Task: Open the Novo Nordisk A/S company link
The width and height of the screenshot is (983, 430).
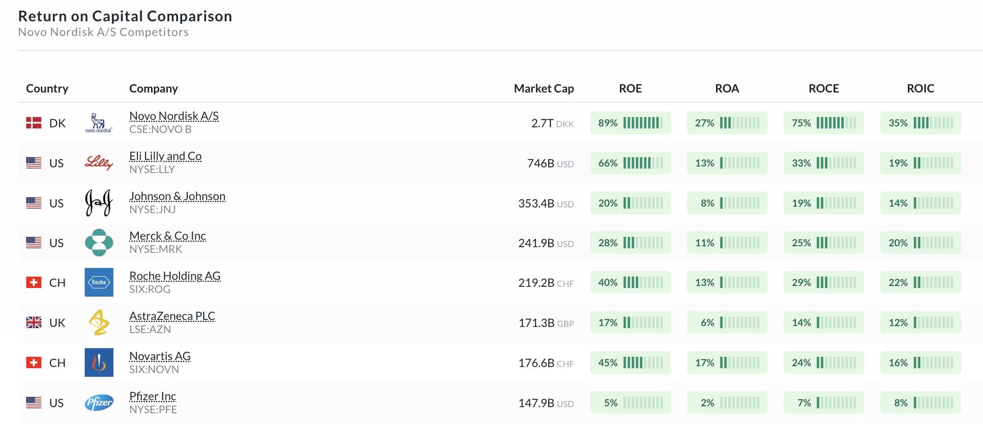Action: click(x=174, y=116)
